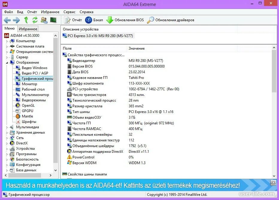Click the Значение column header
The width and height of the screenshot is (279, 200).
pos(182,48)
